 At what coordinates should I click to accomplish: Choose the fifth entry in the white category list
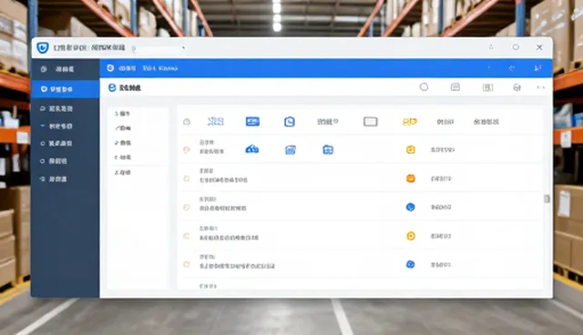(123, 172)
